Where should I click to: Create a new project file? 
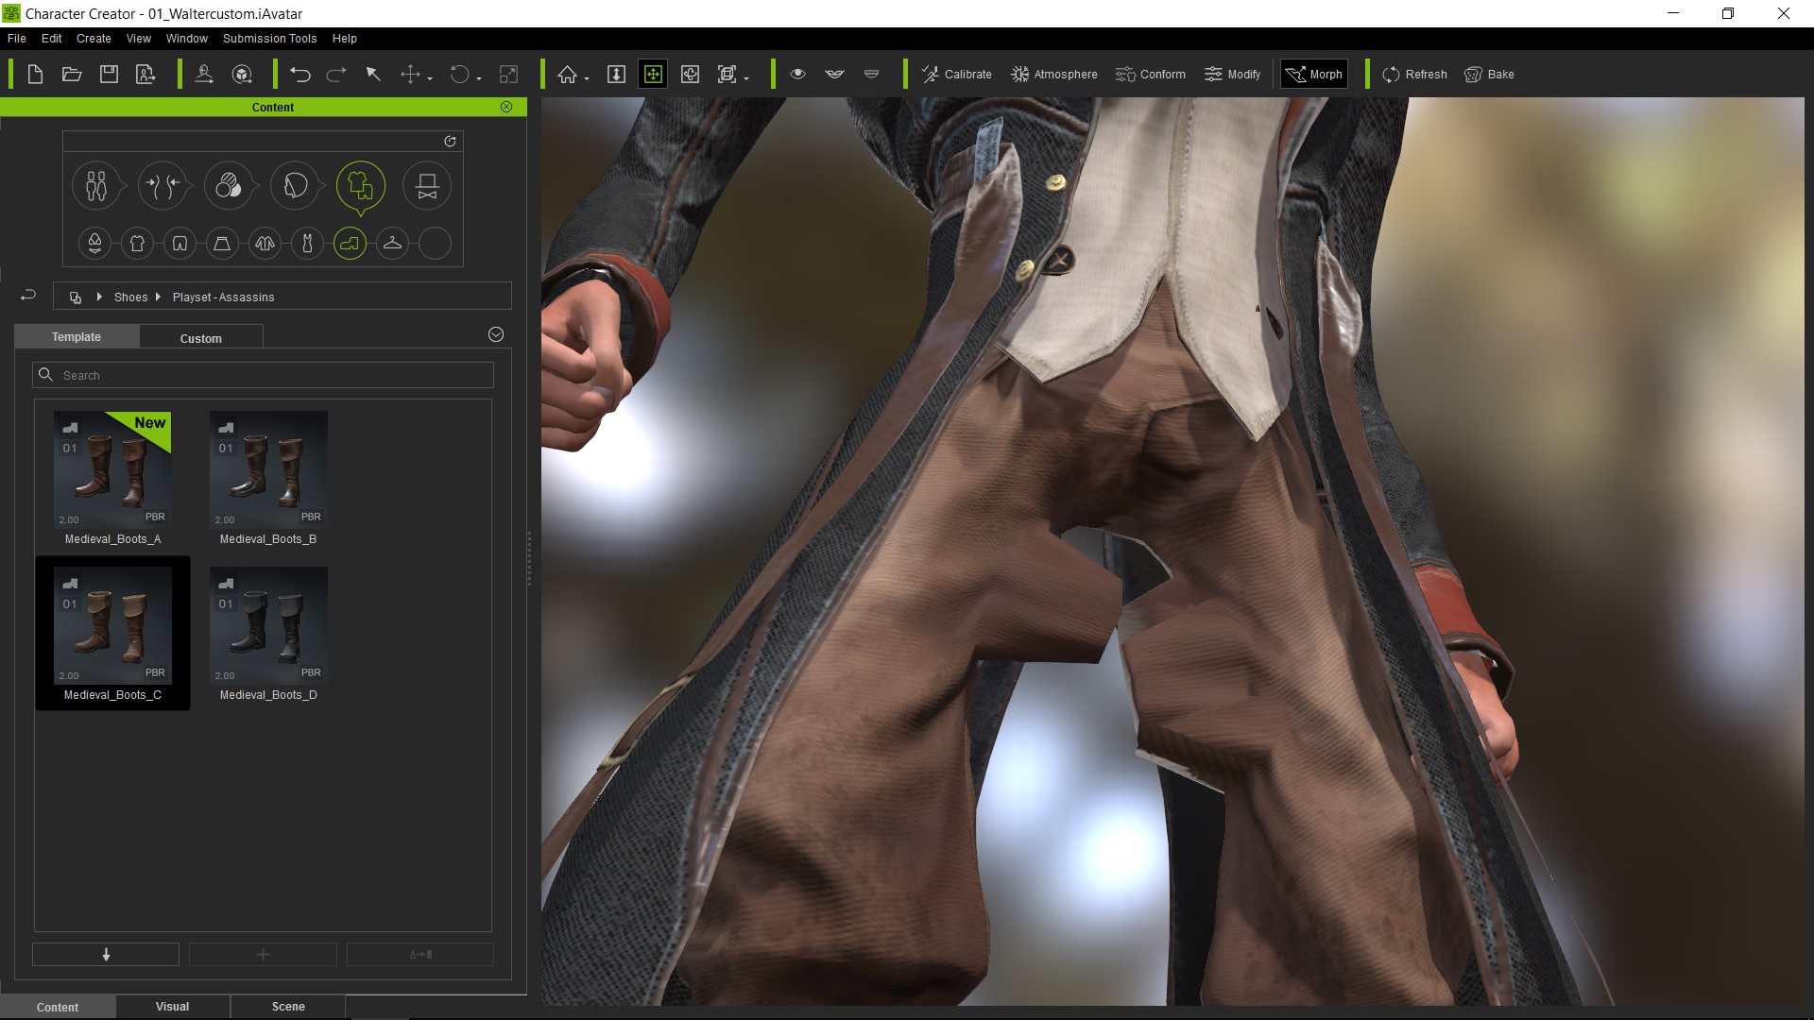coord(35,75)
